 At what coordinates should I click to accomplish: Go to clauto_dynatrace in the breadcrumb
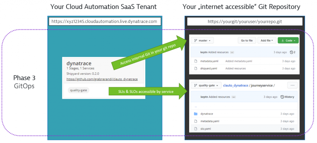235,85
